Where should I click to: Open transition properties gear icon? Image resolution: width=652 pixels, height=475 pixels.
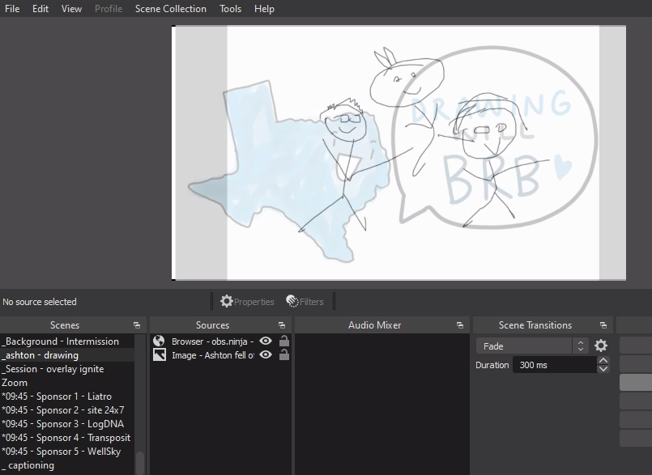(x=601, y=346)
